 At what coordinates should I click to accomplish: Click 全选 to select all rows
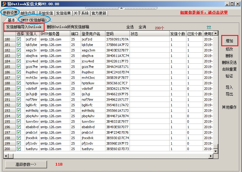(x=130, y=27)
